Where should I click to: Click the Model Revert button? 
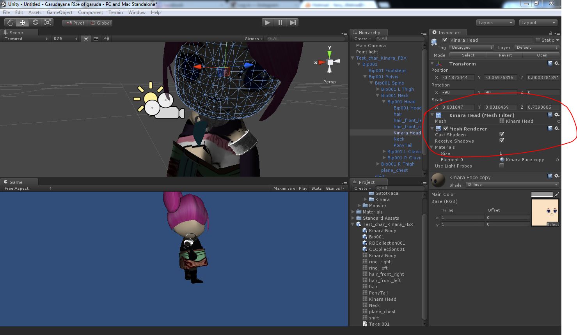pyautogui.click(x=505, y=55)
